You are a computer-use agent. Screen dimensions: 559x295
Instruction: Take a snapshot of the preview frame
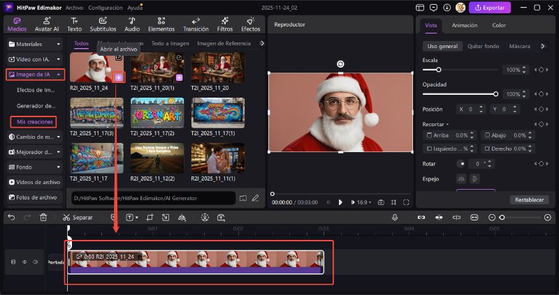point(381,202)
